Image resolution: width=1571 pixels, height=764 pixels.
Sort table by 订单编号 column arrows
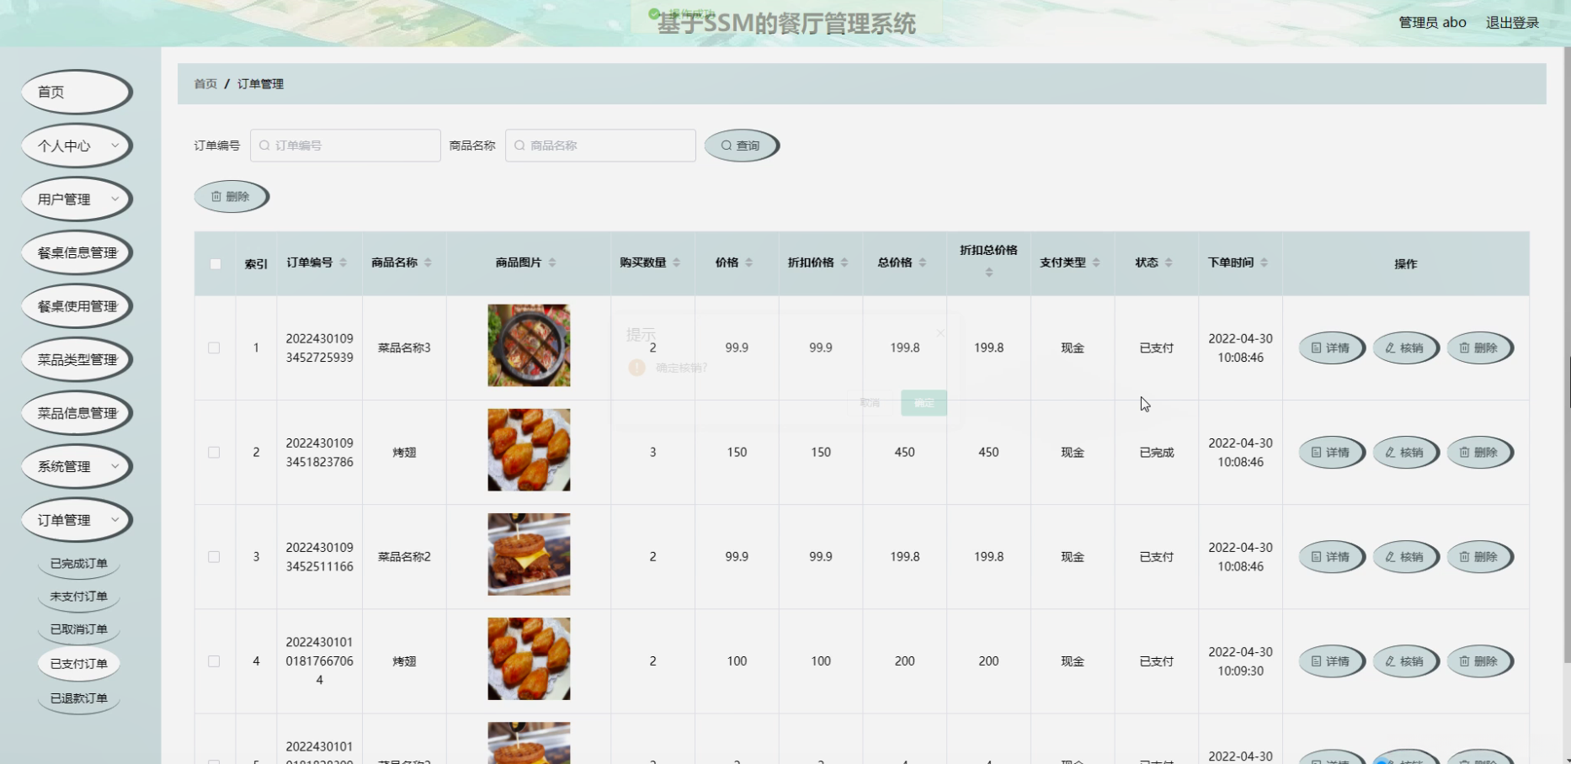point(343,263)
